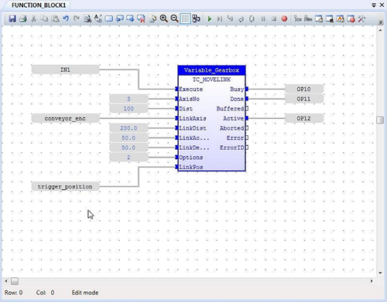Select the OP10 output variable
The image size is (387, 302).
(304, 89)
